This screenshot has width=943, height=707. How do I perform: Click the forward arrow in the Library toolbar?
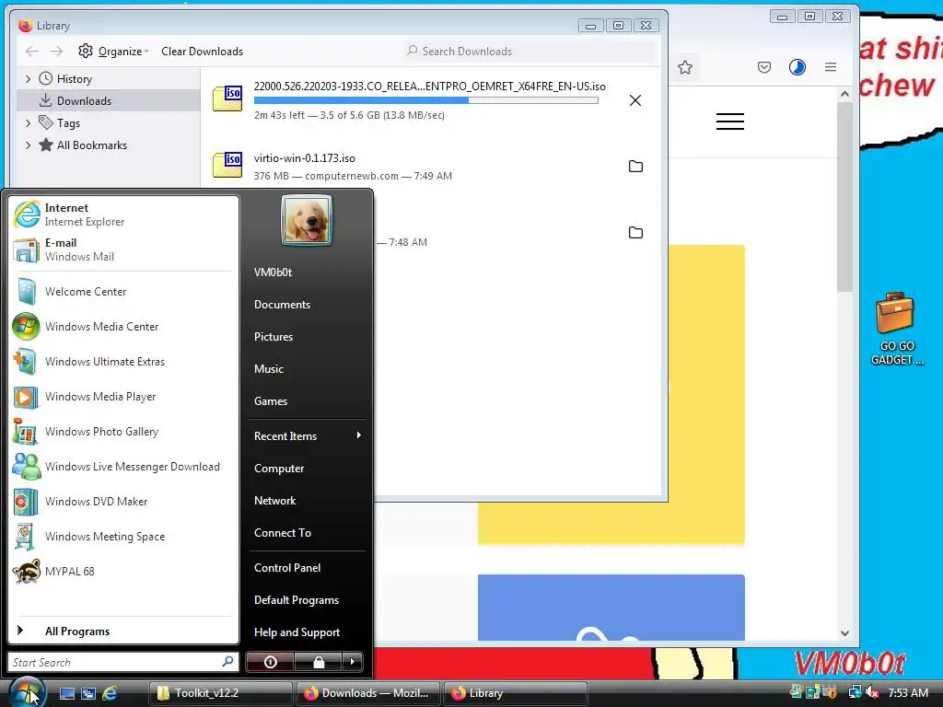(x=56, y=52)
